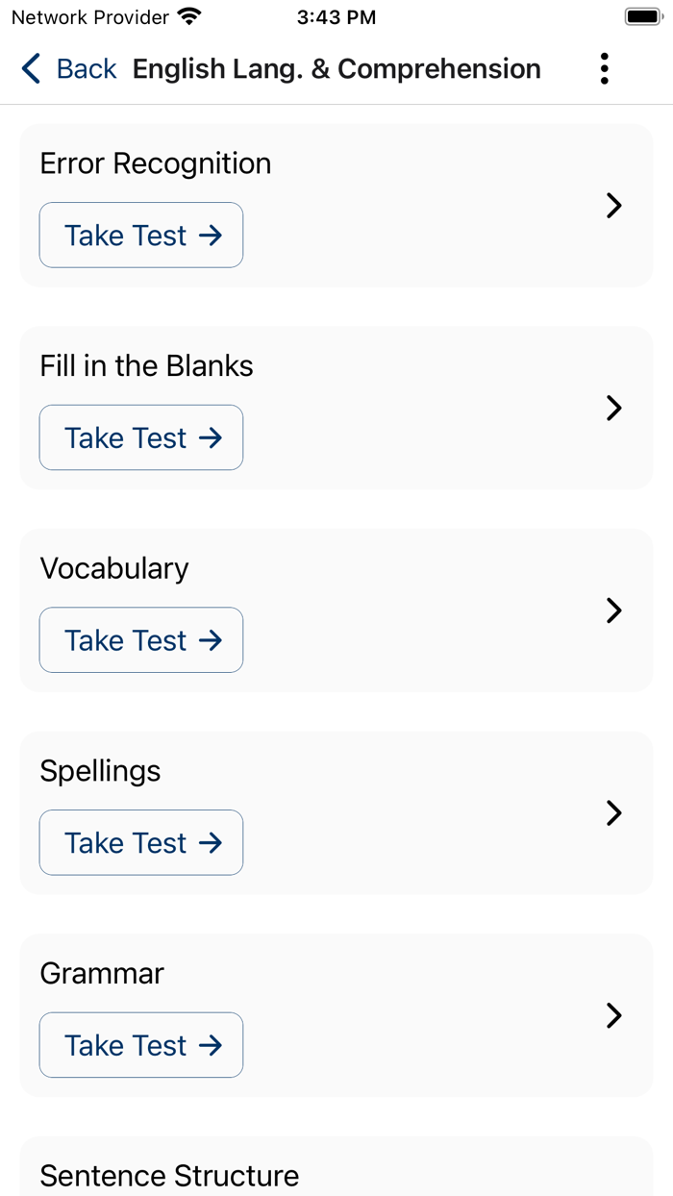Tap the Wi-Fi icon in the status bar
The image size is (673, 1196).
[189, 16]
